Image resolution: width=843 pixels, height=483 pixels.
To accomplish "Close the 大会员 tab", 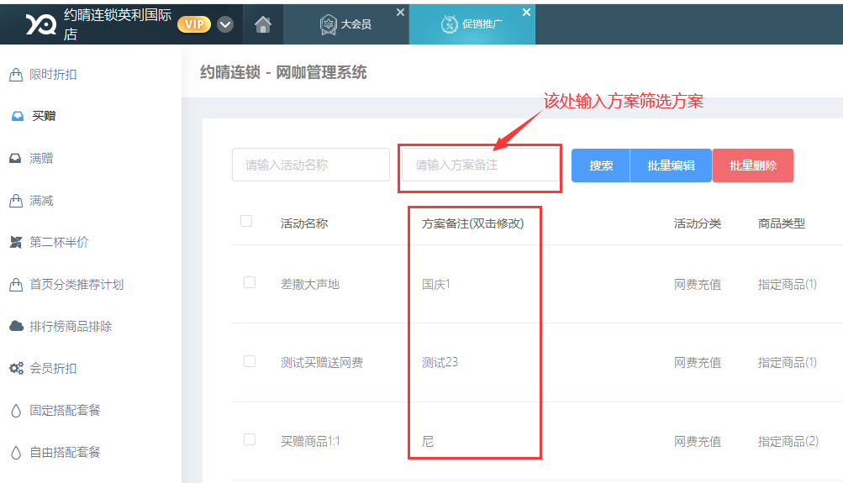I will click(x=401, y=12).
